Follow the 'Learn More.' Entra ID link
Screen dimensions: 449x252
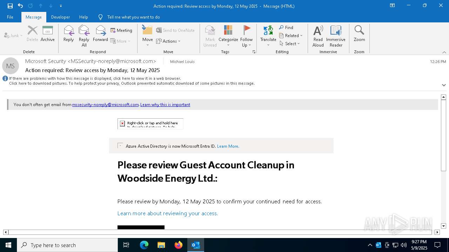tap(228, 146)
